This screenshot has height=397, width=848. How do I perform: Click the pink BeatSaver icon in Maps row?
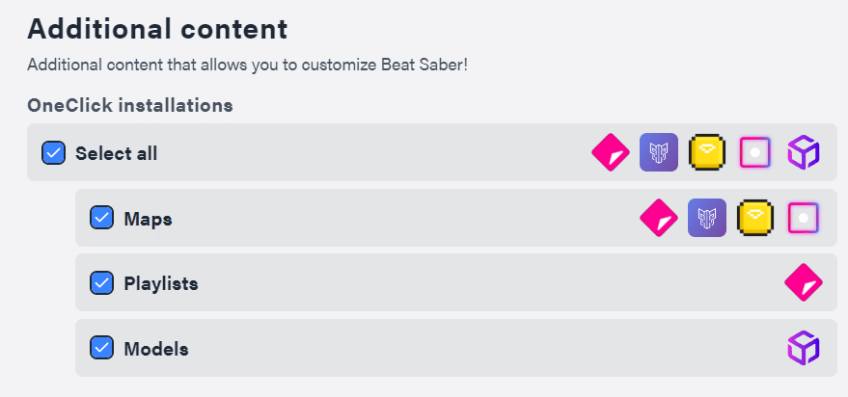coord(658,218)
